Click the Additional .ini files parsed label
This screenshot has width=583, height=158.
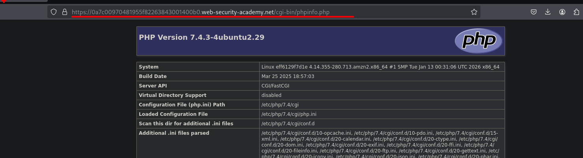174,133
